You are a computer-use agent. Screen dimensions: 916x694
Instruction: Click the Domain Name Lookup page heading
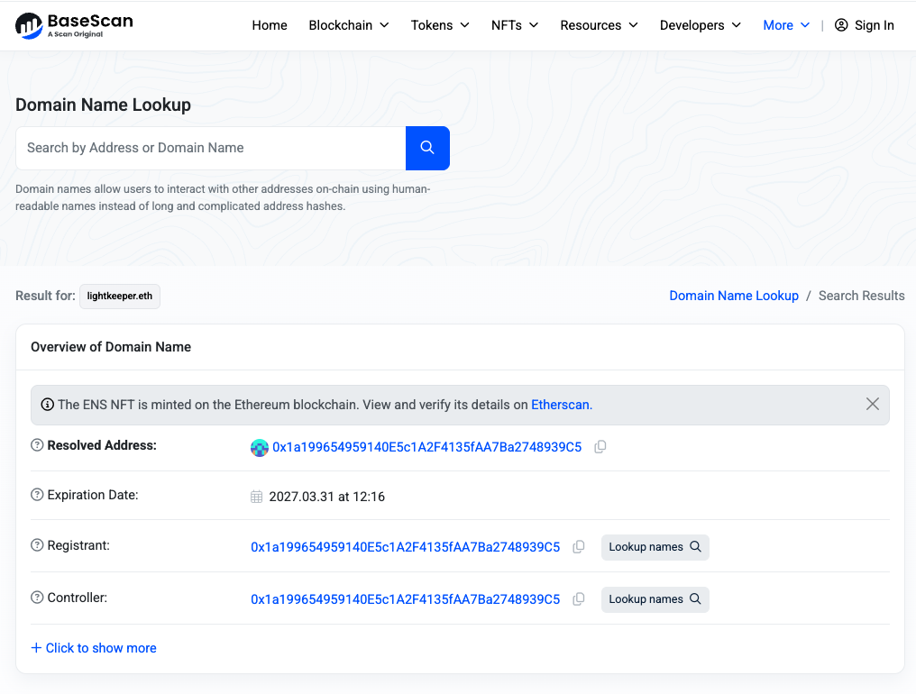[103, 105]
